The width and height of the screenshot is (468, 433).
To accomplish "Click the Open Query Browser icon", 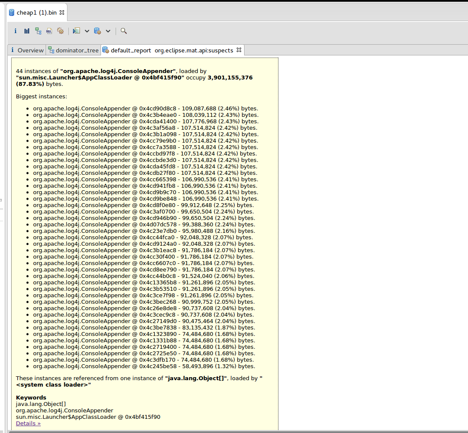I will pos(98,31).
